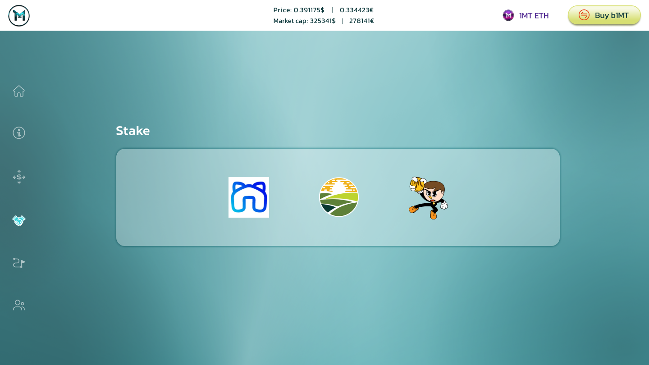Open the team people sidebar icon
The width and height of the screenshot is (649, 365).
(x=19, y=305)
